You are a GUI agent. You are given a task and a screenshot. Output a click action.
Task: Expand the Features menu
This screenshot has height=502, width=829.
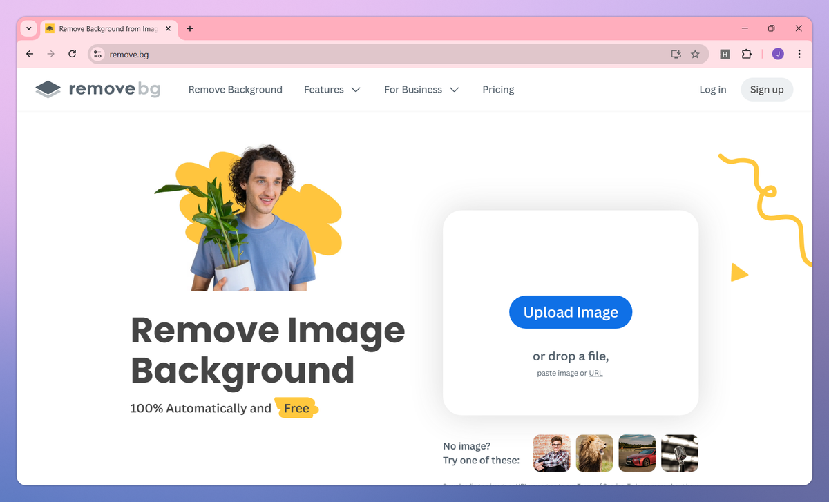point(332,90)
